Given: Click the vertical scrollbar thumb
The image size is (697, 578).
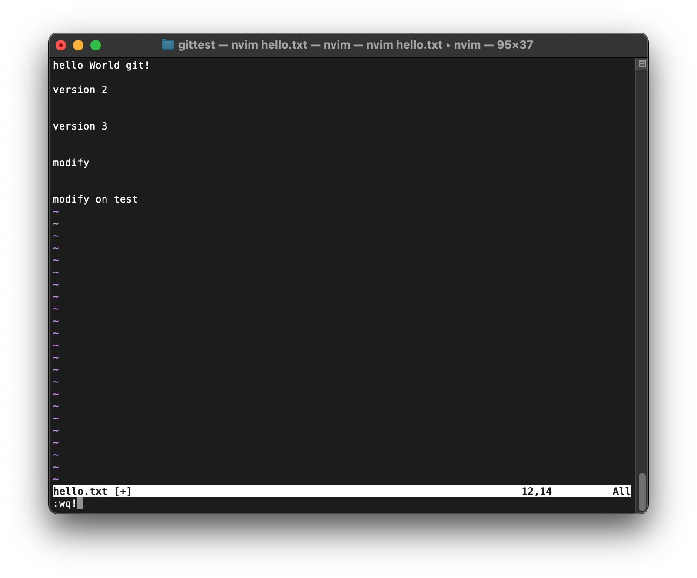Looking at the screenshot, I should coord(642,492).
